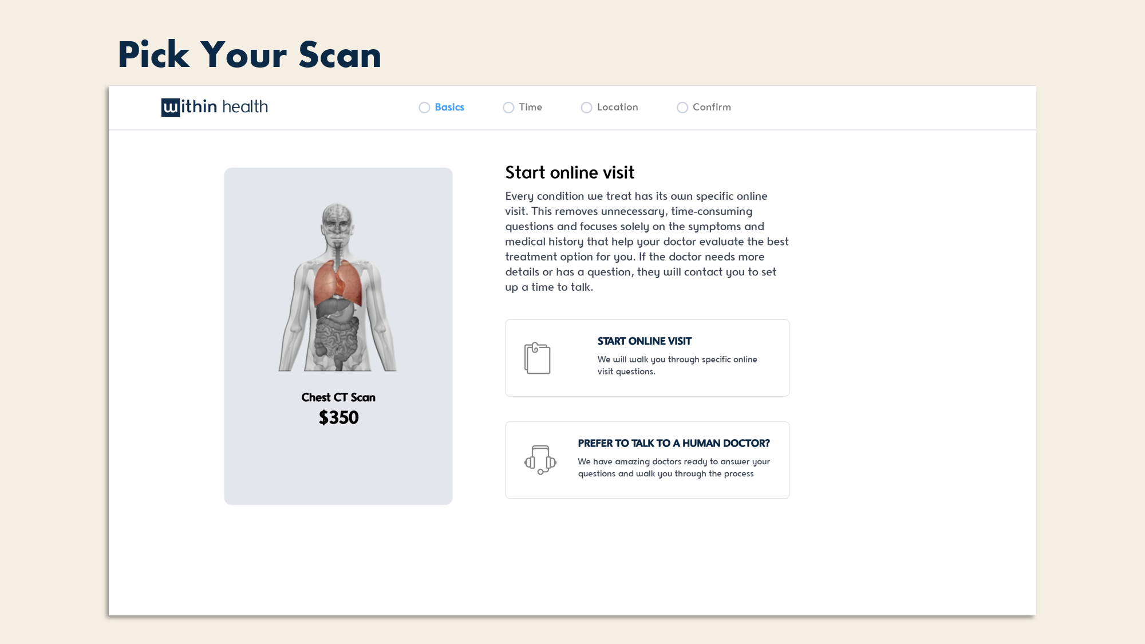Click the Location step circle indicator
The image size is (1145, 644).
pyautogui.click(x=586, y=108)
